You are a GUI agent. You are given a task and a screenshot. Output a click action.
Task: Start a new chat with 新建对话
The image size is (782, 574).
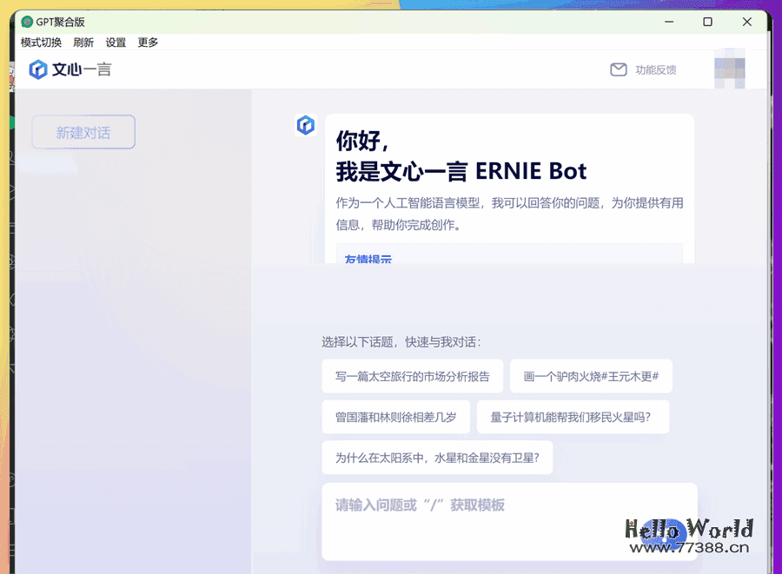83,132
